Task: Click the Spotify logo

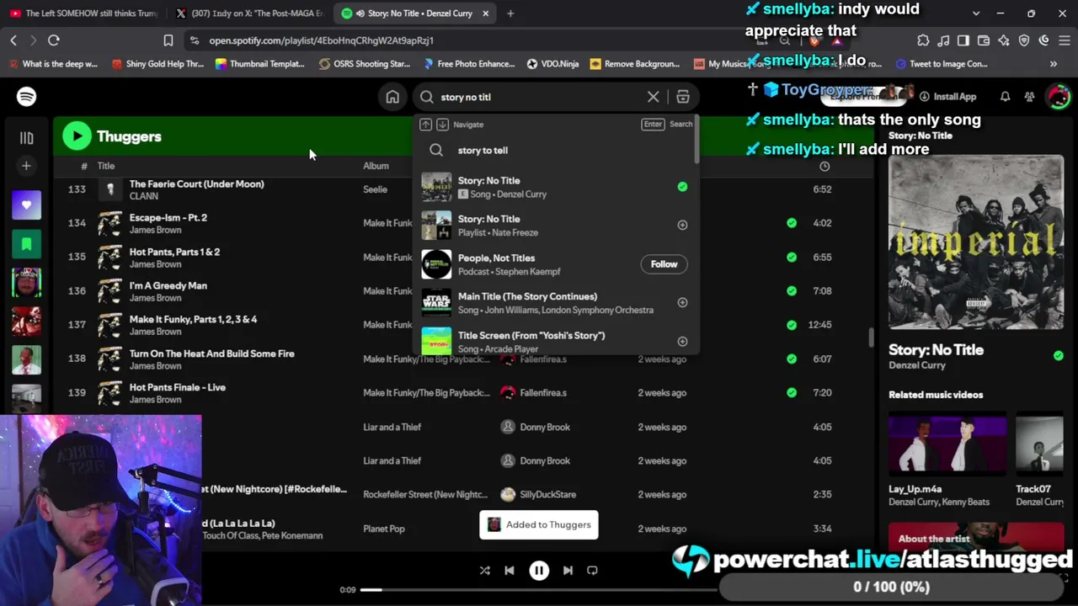Action: pyautogui.click(x=26, y=97)
